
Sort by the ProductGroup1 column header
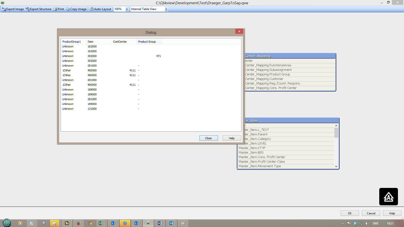[72, 42]
